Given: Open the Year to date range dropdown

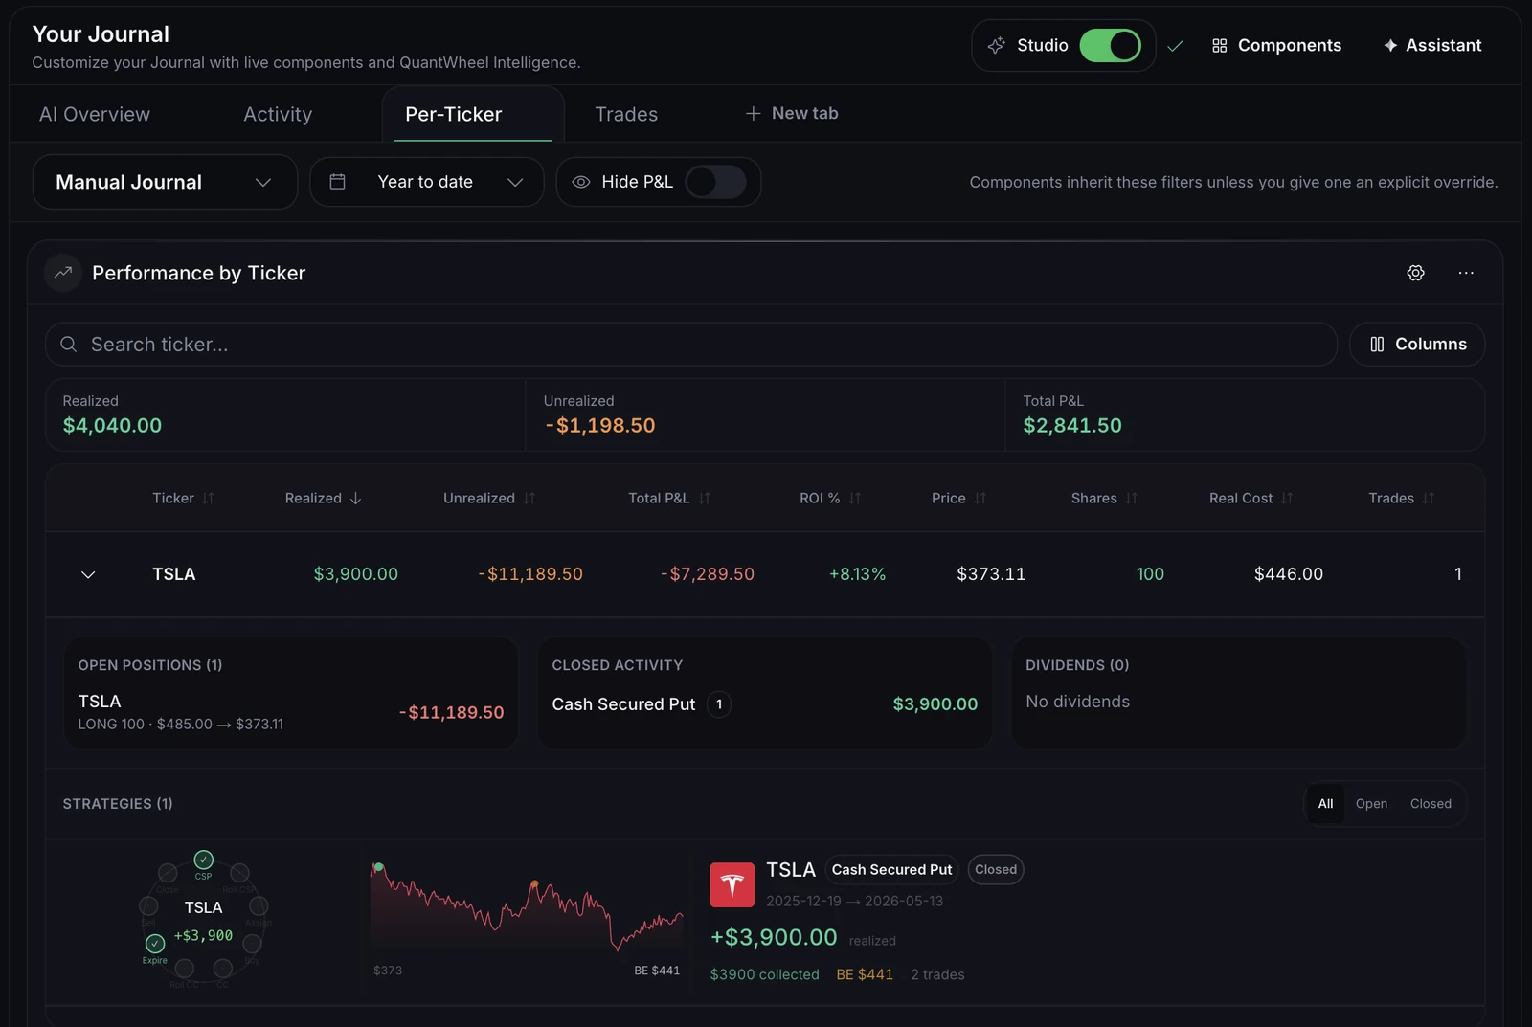Looking at the screenshot, I should tap(427, 182).
